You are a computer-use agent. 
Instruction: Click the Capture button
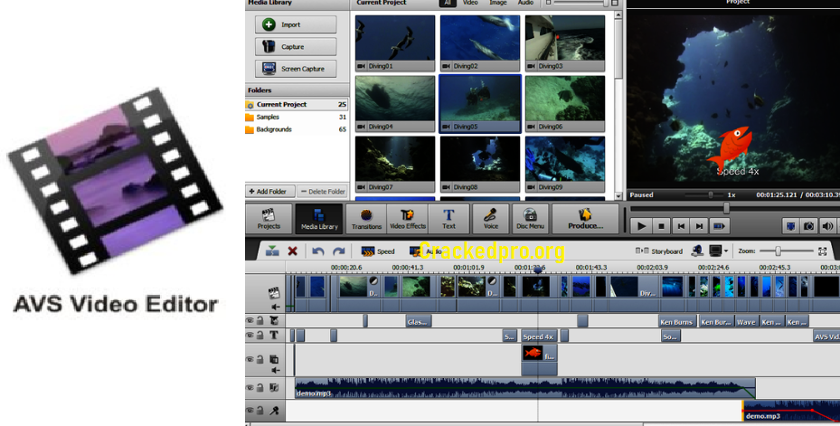(x=296, y=47)
